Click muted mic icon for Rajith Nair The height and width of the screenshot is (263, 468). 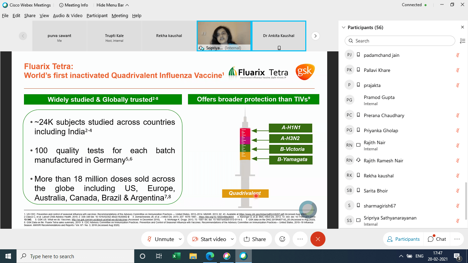pyautogui.click(x=457, y=146)
